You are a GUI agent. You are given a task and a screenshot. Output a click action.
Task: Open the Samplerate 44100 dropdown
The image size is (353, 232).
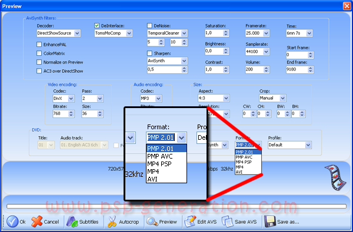coord(266,52)
